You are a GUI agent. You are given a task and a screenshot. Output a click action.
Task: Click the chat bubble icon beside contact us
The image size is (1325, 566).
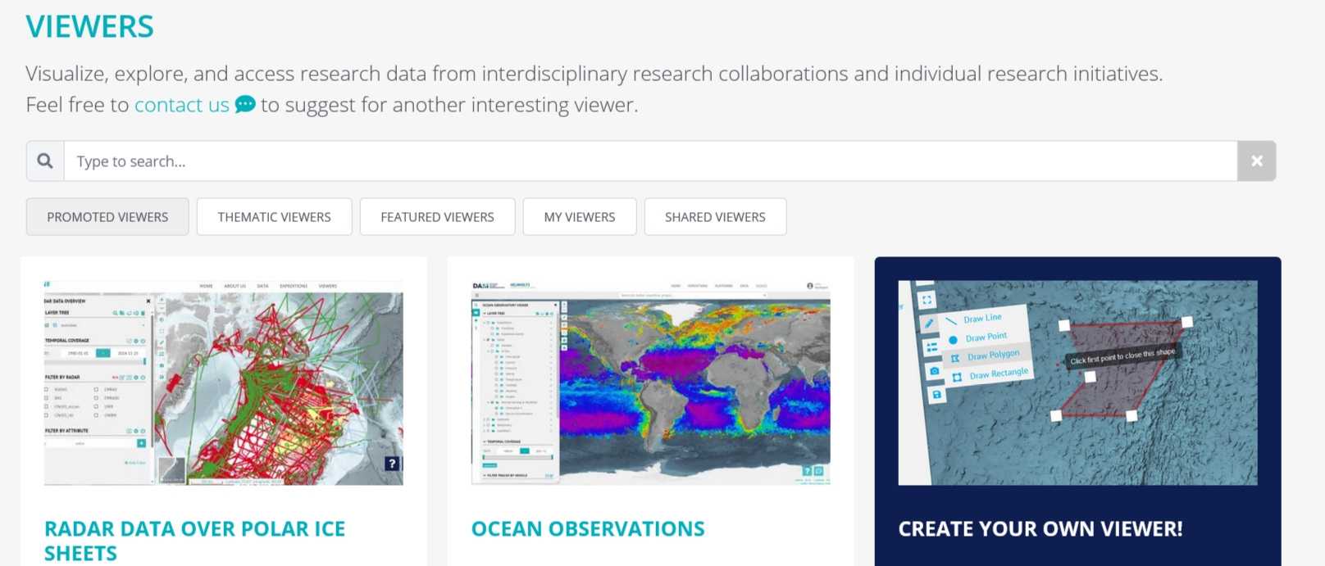point(245,105)
